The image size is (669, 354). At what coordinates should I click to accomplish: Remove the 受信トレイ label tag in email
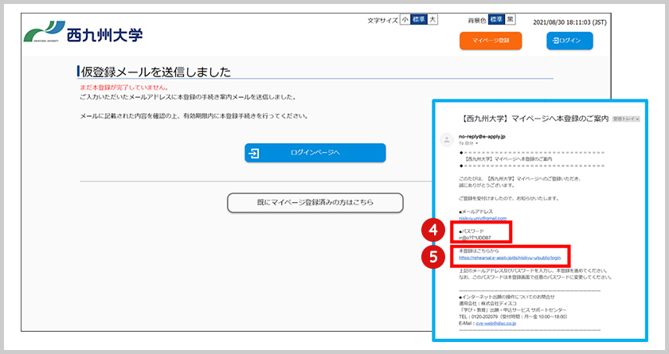638,119
